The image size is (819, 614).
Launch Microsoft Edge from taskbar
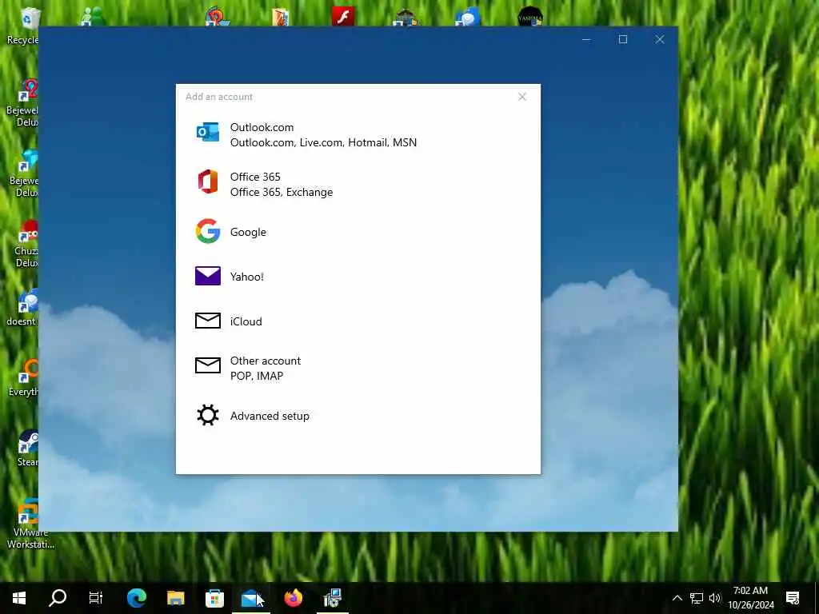(137, 598)
